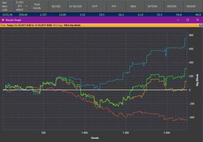The height and width of the screenshot is (142, 203).
Task: Sort by bb/100 column header
Action: click(x=56, y=6)
